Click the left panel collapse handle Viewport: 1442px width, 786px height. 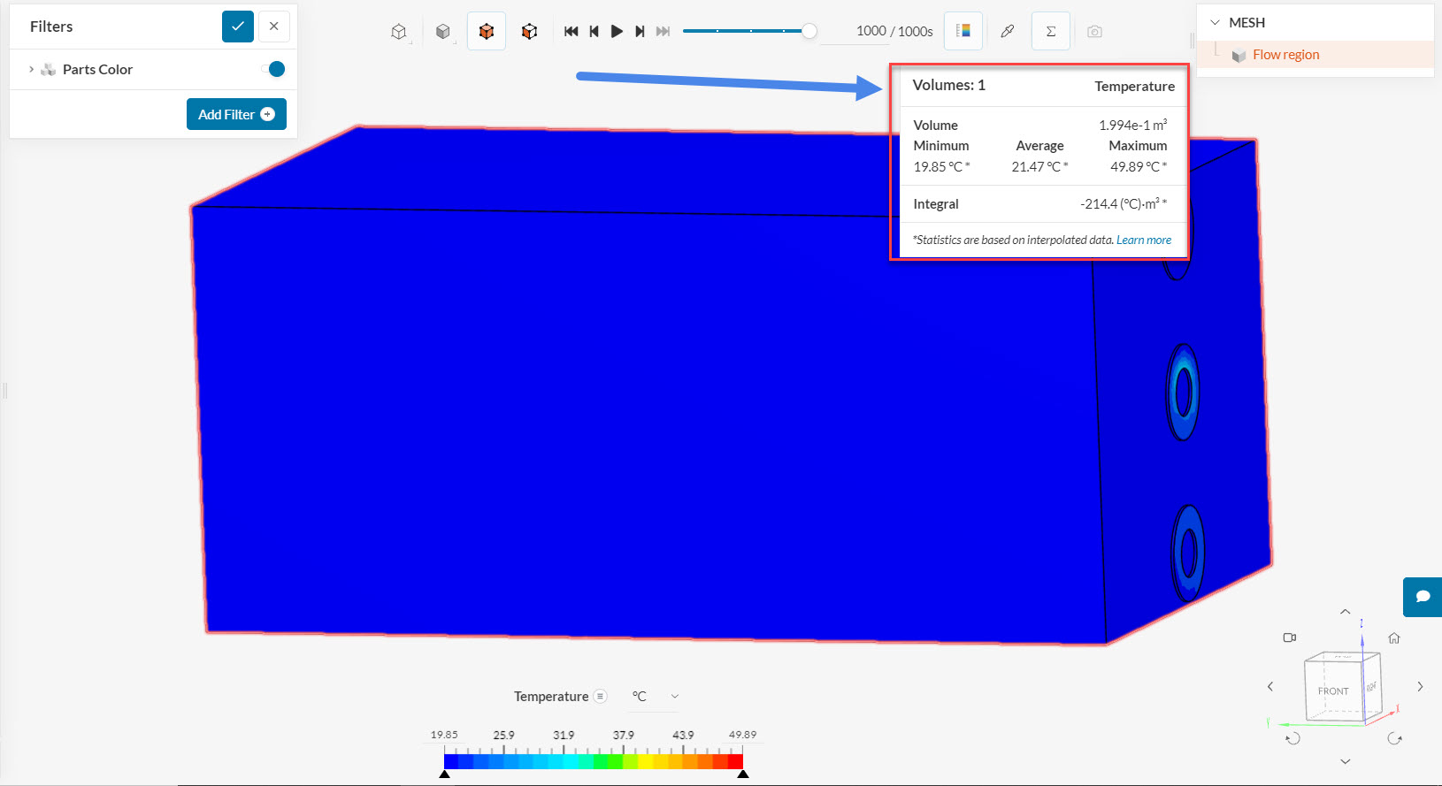[x=5, y=390]
